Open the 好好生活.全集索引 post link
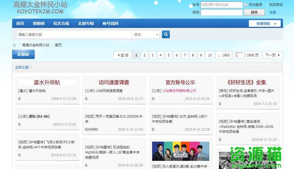 246,93
